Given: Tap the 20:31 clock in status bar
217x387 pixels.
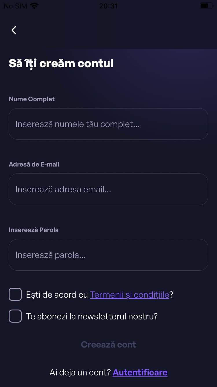Looking at the screenshot, I should 108,6.
